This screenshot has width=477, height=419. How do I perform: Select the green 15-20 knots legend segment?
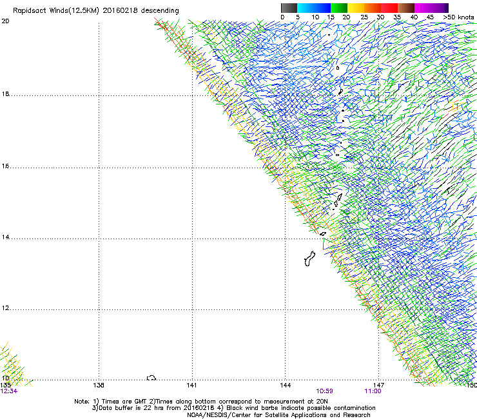pos(339,8)
